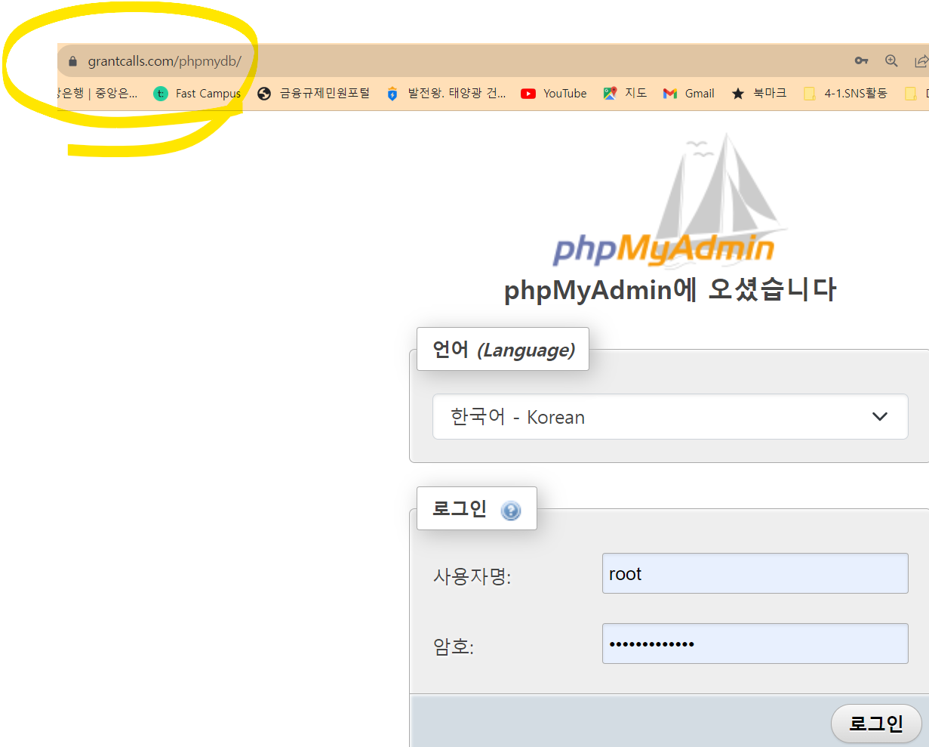
Task: Click the 암호: label
Action: tap(454, 647)
